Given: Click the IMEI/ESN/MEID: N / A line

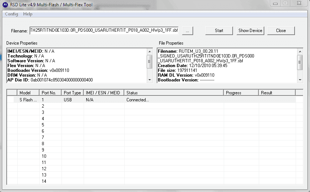Looking at the screenshot, I should click(31, 51).
